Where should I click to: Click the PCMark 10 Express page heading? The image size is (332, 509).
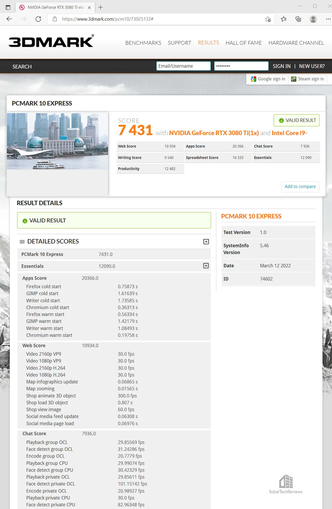coord(42,103)
